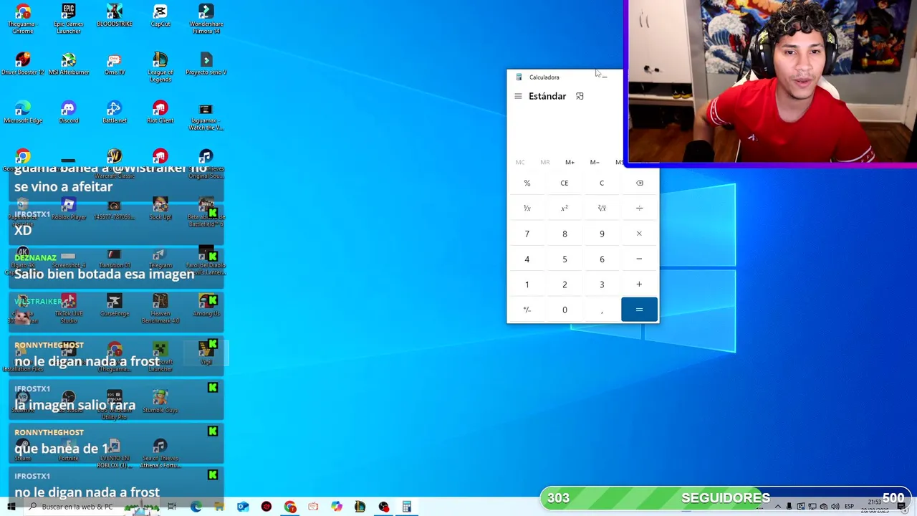This screenshot has height=516, width=917.
Task: Click digit 9 on Calculator
Action: tap(602, 234)
